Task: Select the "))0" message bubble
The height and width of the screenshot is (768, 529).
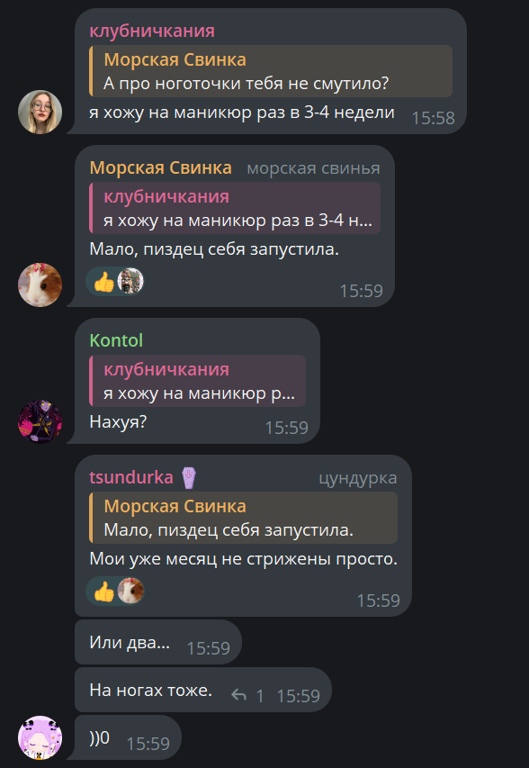Action: click(128, 737)
